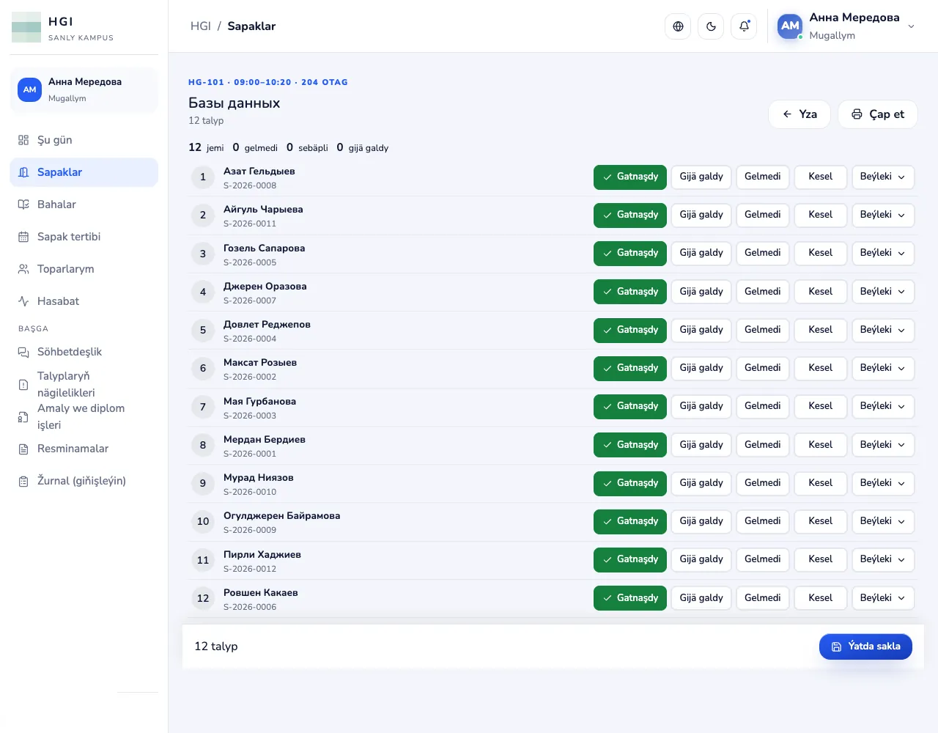The image size is (938, 733).
Task: Click the Hasabat activity icon
Action: pyautogui.click(x=23, y=301)
